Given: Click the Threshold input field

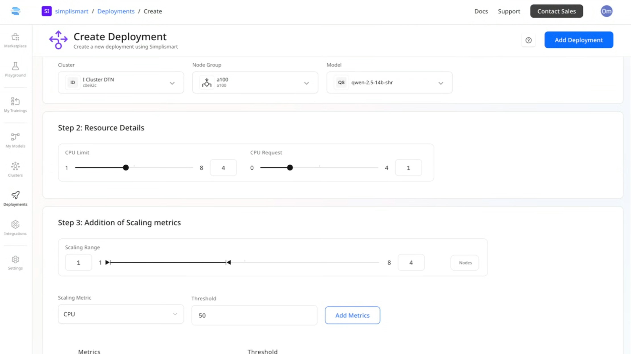Looking at the screenshot, I should (x=254, y=315).
